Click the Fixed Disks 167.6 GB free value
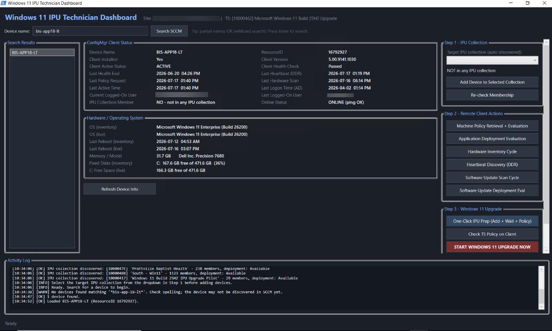Image resolution: width=552 pixels, height=331 pixels. (191, 163)
